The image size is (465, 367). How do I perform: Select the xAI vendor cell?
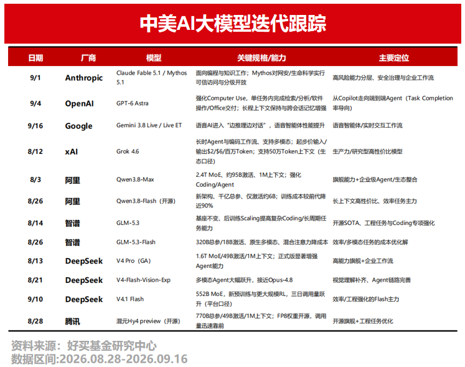72,151
